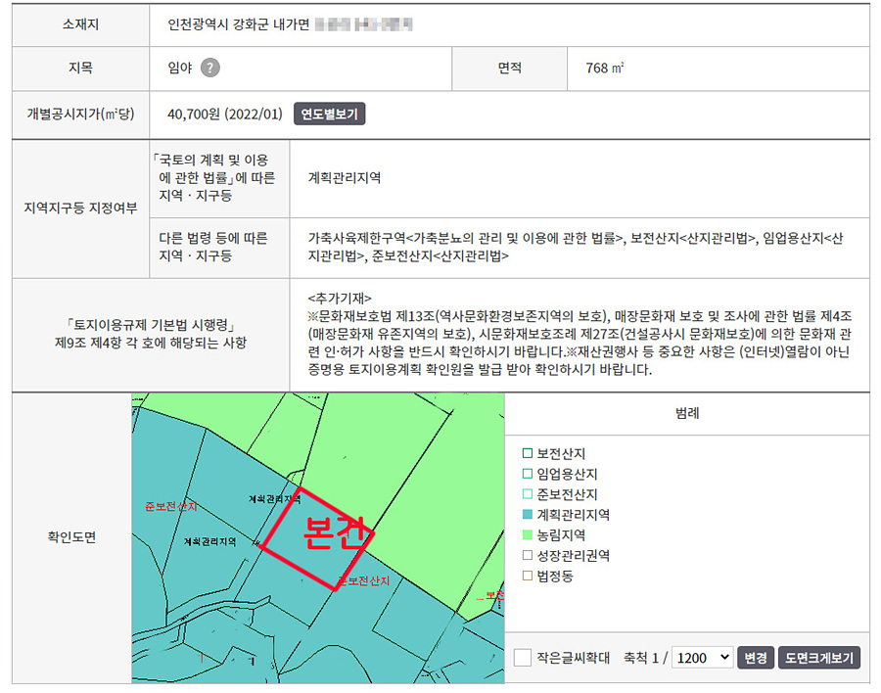The image size is (881, 693).
Task: Open the 축척 scale dropdown showing 1200
Action: [x=703, y=658]
